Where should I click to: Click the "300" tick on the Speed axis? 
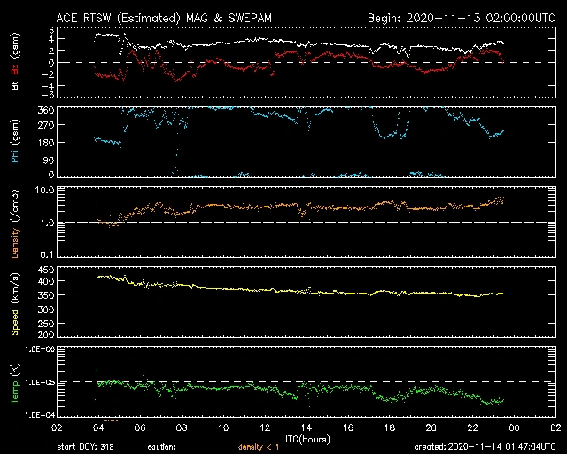[x=46, y=309]
